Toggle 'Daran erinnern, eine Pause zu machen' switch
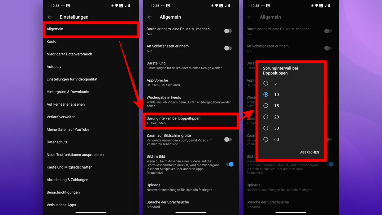 click(x=228, y=31)
